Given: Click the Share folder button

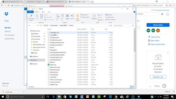Looking at the screenshot, I should (158, 25).
